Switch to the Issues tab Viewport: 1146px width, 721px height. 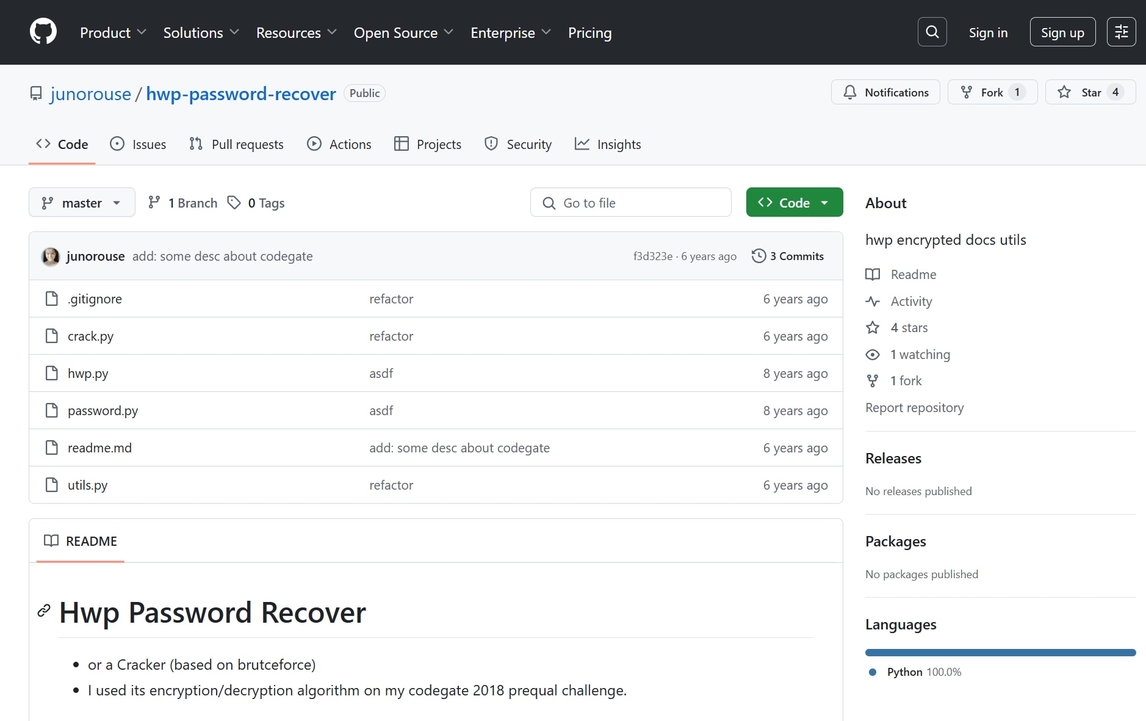click(138, 145)
